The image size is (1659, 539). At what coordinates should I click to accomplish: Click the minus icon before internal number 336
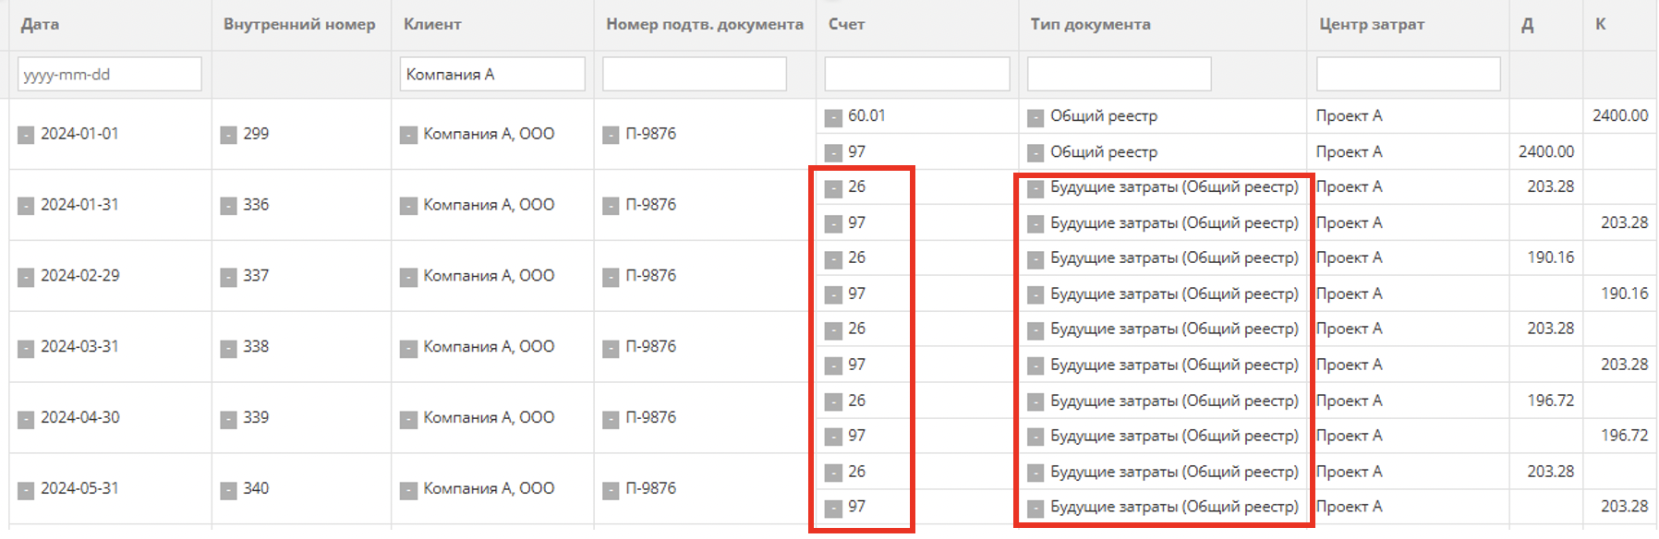point(228,206)
